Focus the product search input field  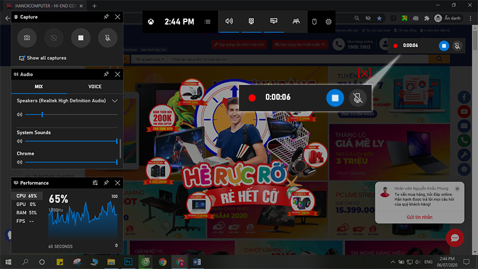click(298, 59)
